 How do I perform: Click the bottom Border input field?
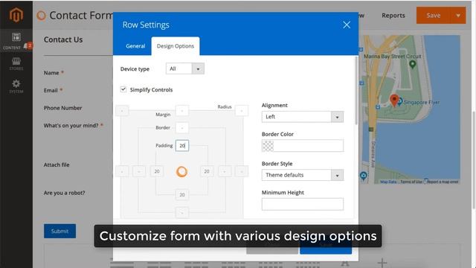click(x=181, y=212)
